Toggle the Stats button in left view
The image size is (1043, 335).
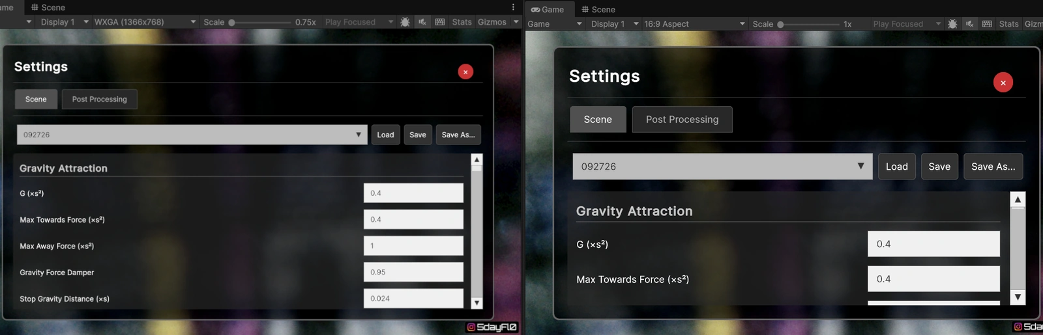tap(462, 22)
